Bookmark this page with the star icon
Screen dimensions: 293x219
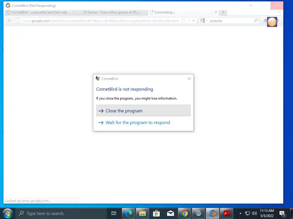(183, 21)
